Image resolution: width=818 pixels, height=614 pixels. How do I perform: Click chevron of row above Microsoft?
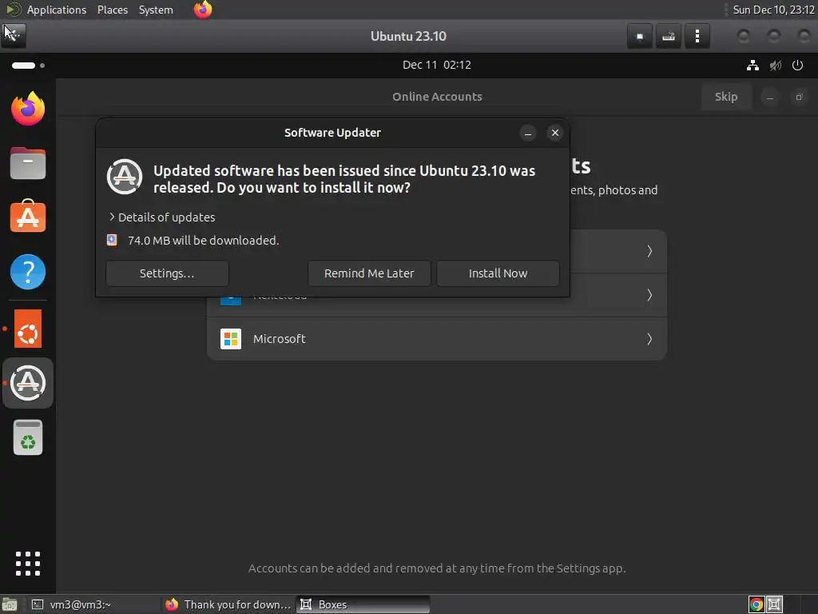[649, 295]
